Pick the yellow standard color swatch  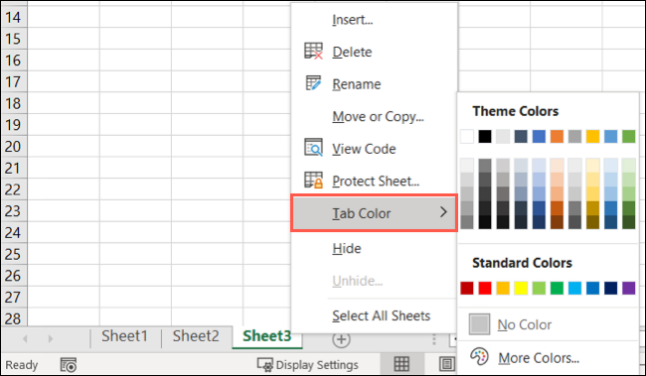(521, 289)
